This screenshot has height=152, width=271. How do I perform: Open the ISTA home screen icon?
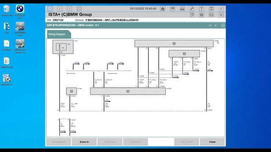pos(163,8)
